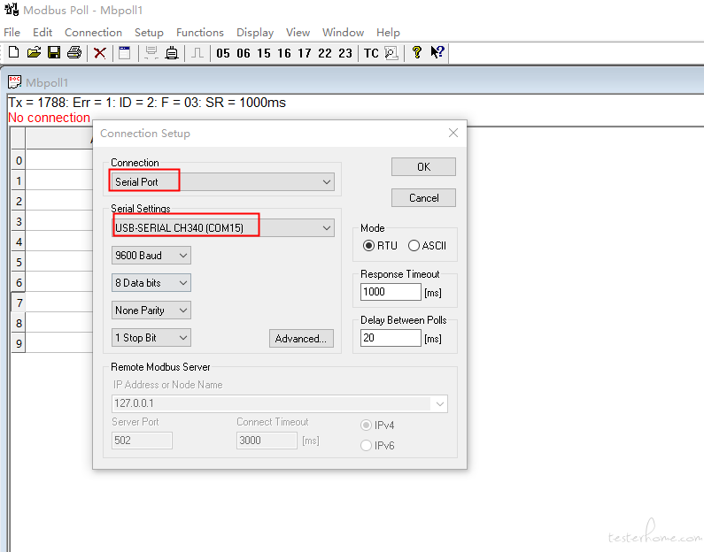Open the Window menu

tap(343, 32)
